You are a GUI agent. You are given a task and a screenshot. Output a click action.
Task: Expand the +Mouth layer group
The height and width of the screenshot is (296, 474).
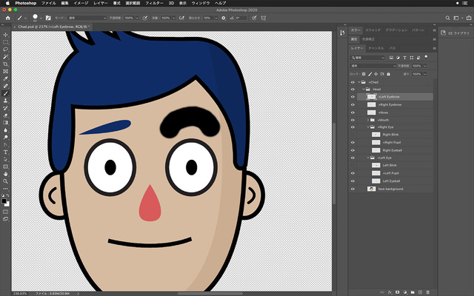(x=368, y=119)
